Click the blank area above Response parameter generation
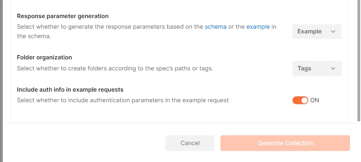This screenshot has height=162, width=361. pyautogui.click(x=157, y=6)
